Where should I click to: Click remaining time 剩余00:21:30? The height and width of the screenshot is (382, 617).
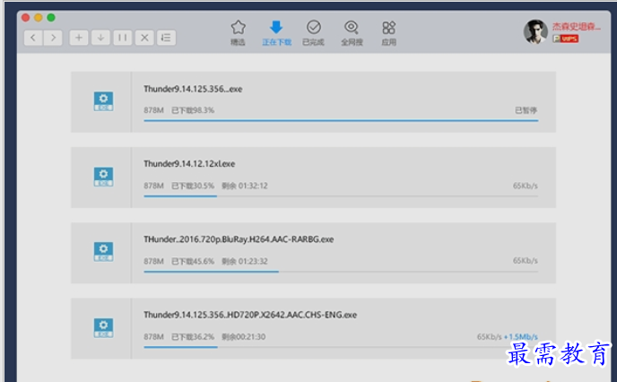pos(244,337)
